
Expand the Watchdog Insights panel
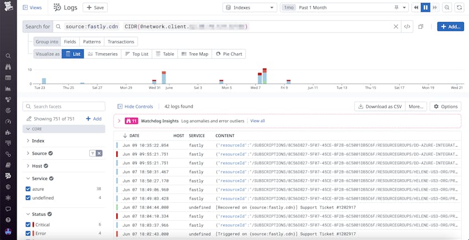click(119, 121)
